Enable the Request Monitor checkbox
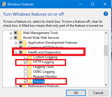Screen dimensions: 112x97 (x=26, y=76)
